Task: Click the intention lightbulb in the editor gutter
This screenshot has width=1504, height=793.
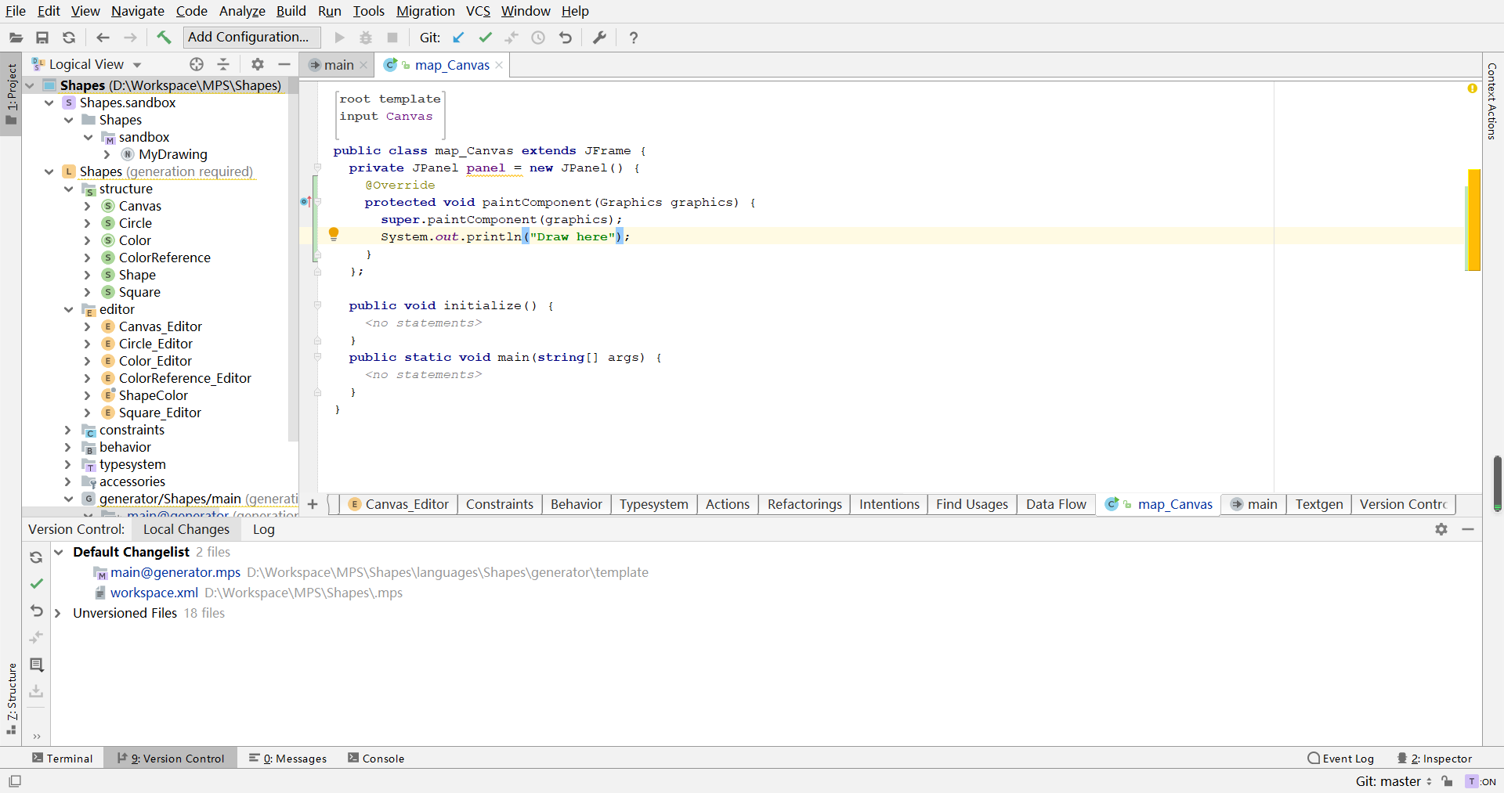Action: pos(334,233)
